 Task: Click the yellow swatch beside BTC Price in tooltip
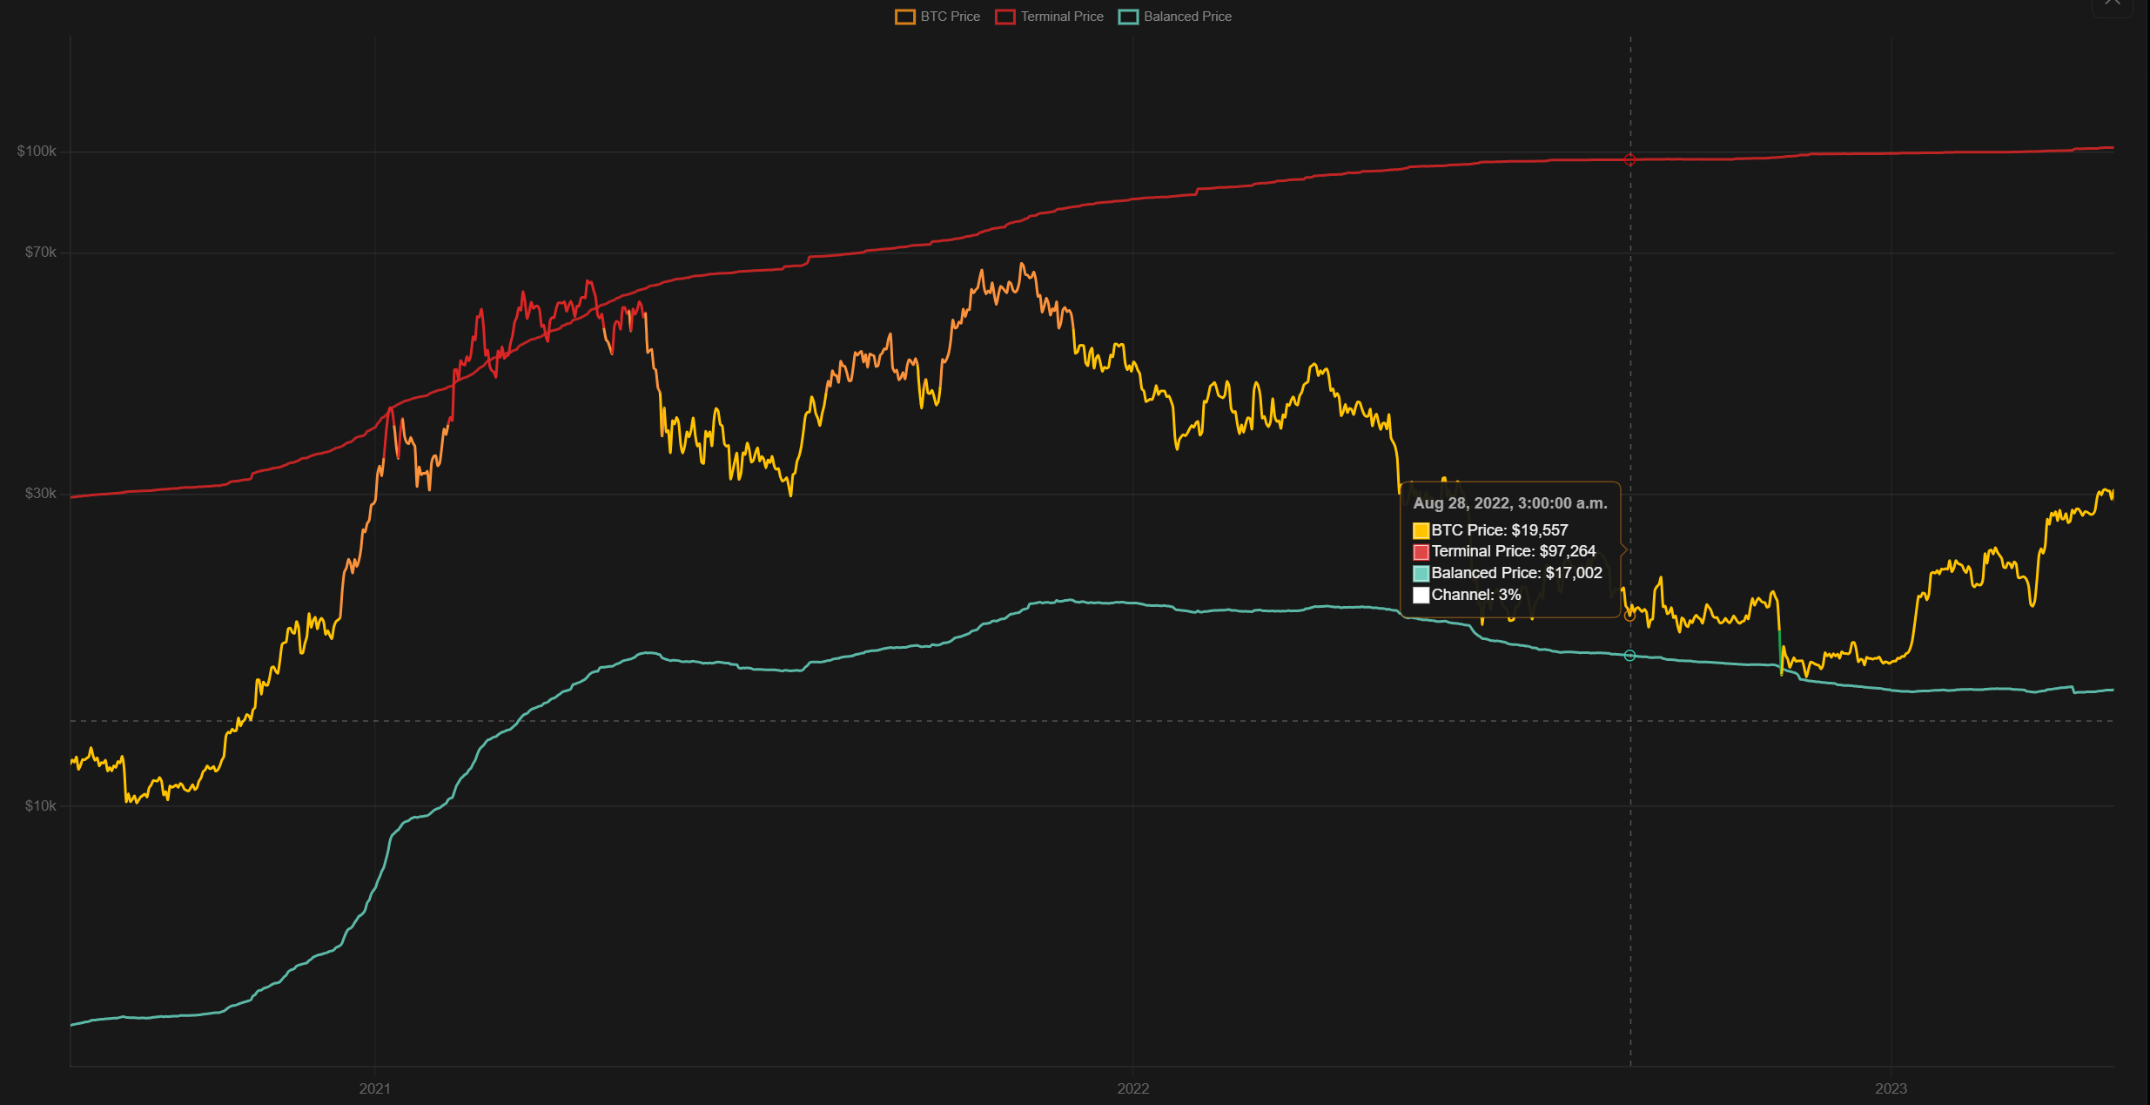[x=1421, y=530]
